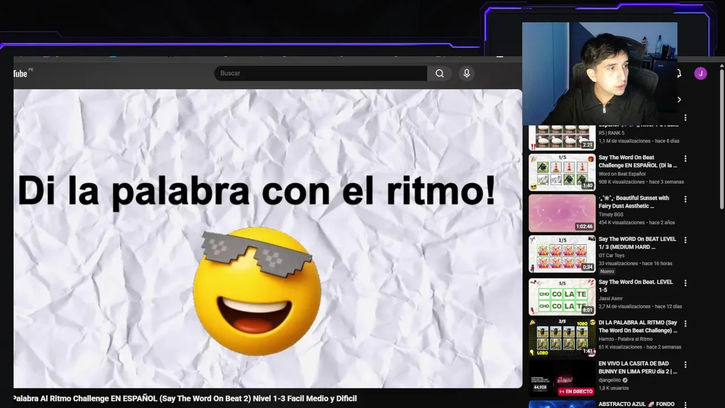The height and width of the screenshot is (408, 725).
Task: Go to the djangeliito channel
Action: pos(609,380)
